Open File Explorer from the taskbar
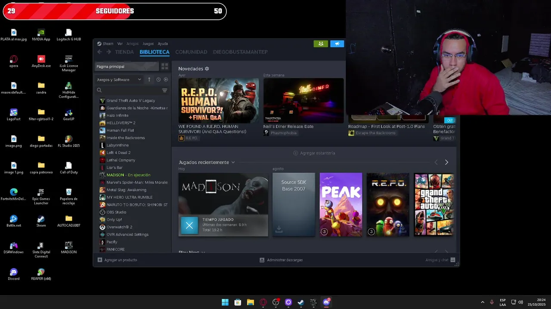The width and height of the screenshot is (551, 309). pyautogui.click(x=251, y=302)
